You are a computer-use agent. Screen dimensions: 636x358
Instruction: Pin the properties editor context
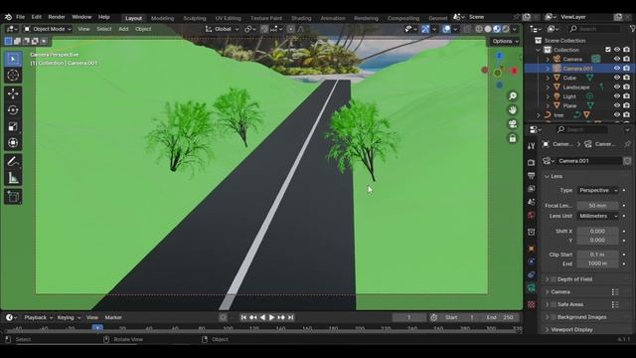pyautogui.click(x=627, y=144)
